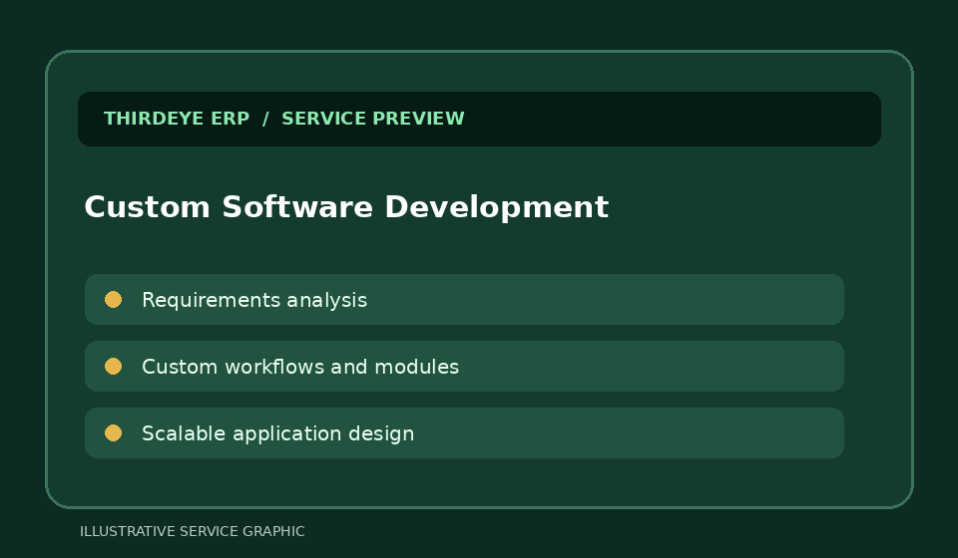958x558 pixels.
Task: Click the Scalable application design row
Action: tap(464, 433)
